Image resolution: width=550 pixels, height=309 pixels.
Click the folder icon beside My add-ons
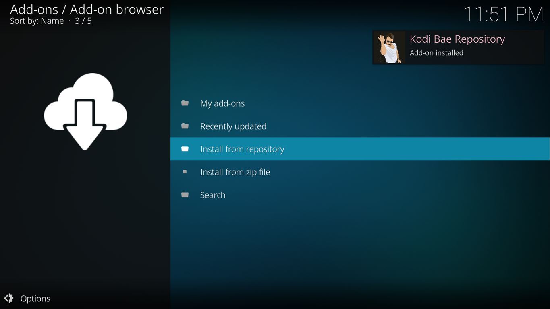tap(185, 103)
